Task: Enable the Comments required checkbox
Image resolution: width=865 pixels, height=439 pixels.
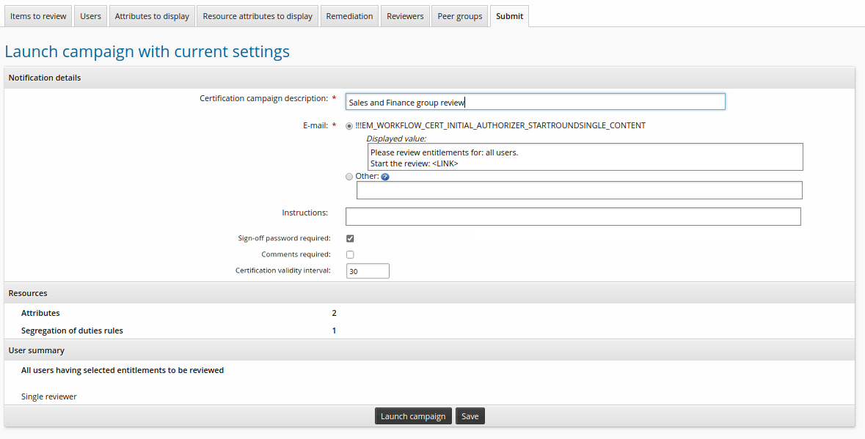Action: pos(350,255)
